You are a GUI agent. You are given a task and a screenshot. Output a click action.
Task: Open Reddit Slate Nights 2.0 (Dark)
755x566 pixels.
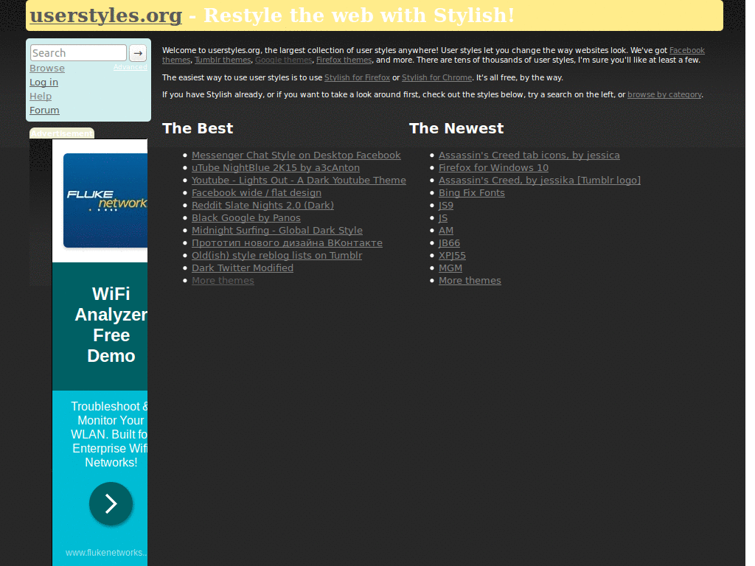click(262, 206)
